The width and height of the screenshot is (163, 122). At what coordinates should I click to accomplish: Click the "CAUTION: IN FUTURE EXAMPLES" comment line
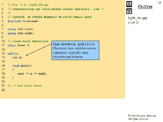point(50,17)
